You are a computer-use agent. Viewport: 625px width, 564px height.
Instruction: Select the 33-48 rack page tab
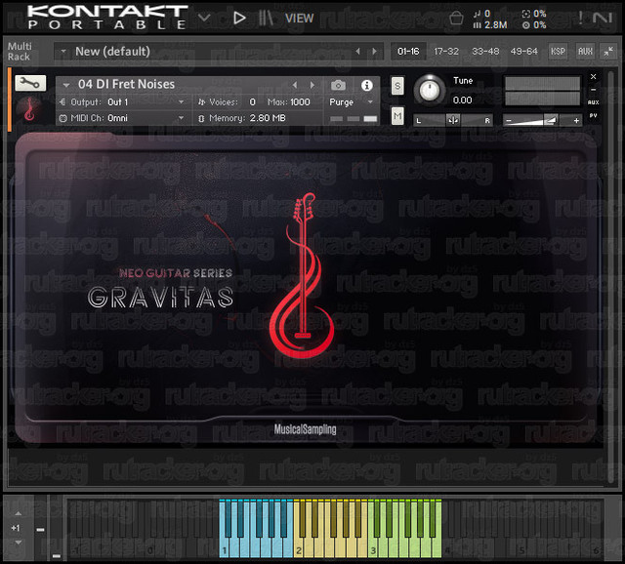(485, 52)
